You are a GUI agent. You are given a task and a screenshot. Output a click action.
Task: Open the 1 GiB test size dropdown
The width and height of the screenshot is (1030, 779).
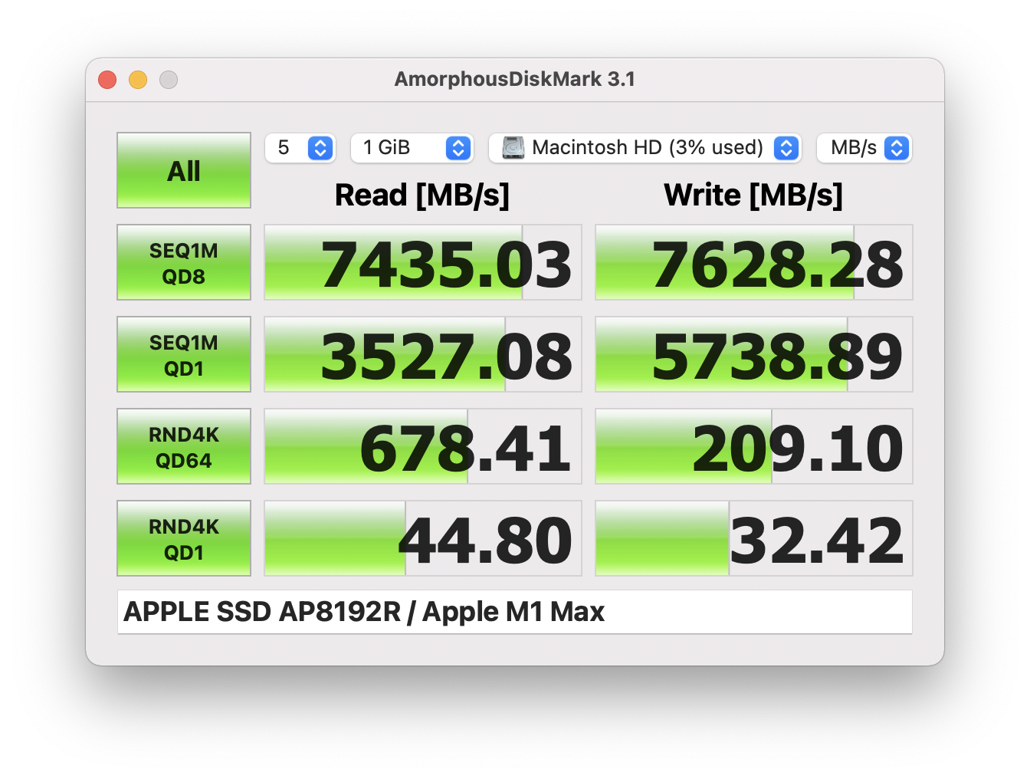pos(412,148)
